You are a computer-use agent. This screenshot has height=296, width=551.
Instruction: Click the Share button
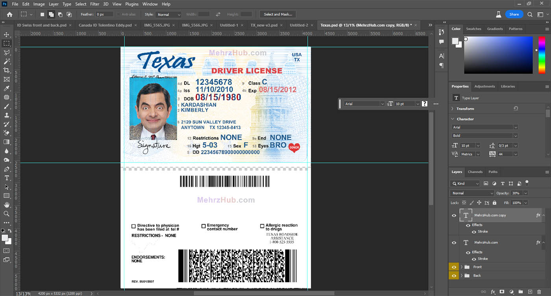coord(514,14)
